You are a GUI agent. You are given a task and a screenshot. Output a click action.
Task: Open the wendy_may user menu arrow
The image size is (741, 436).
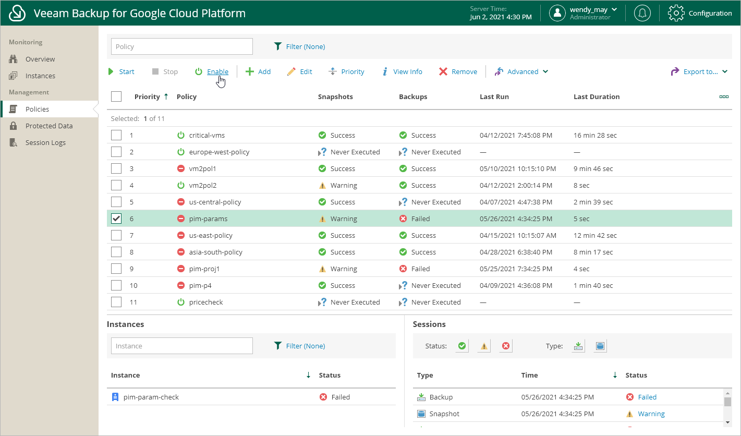(614, 9)
